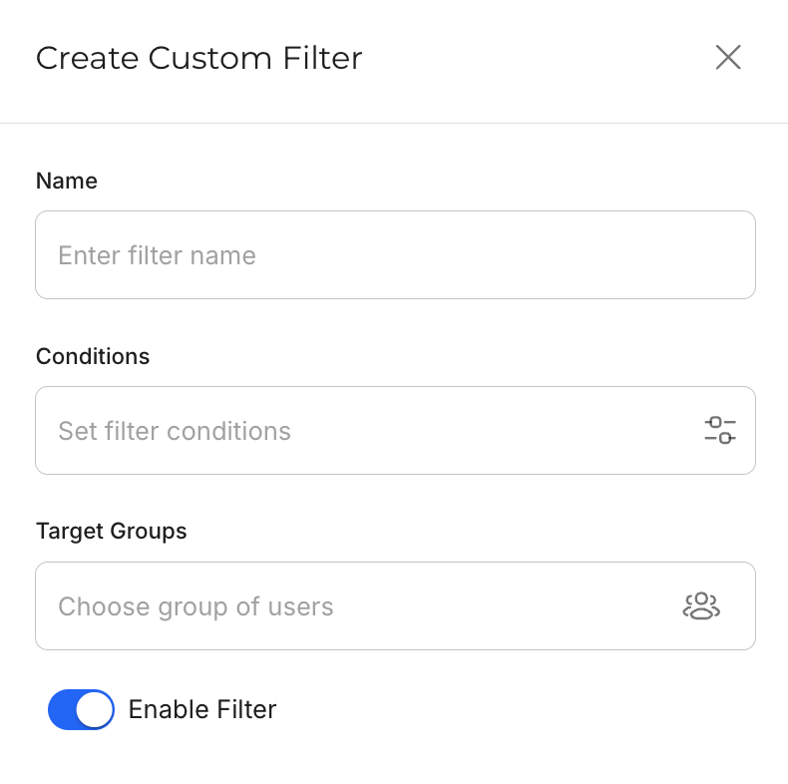The image size is (788, 784).
Task: Toggle the Enable Filter switch
Action: (x=81, y=709)
